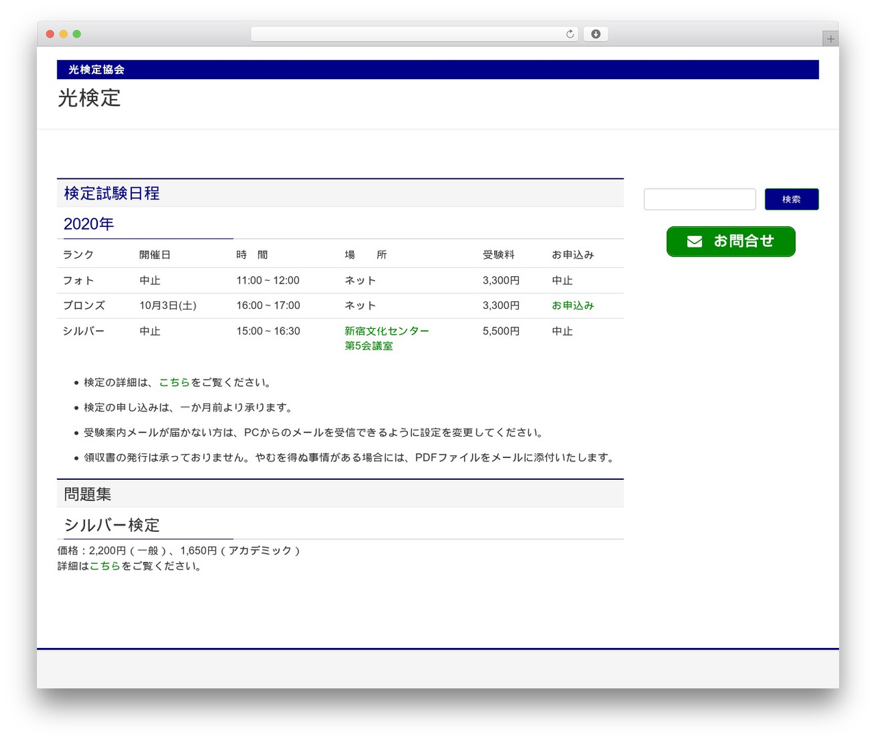This screenshot has height=741, width=876.
Task: Click the green window maximize button
Action: tap(77, 34)
